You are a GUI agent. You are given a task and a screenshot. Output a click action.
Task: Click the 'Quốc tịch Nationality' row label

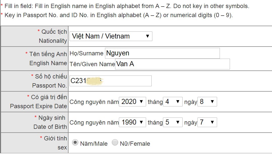(52, 36)
